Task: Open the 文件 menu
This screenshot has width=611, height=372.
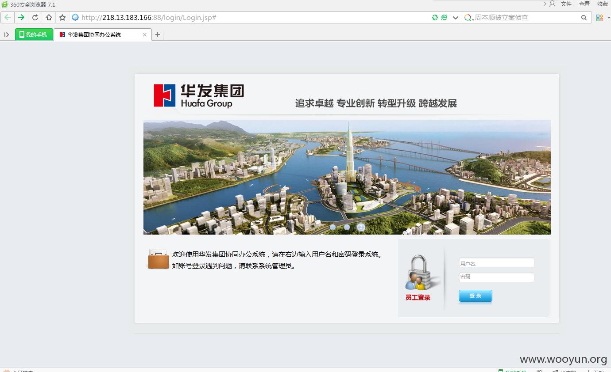Action: [566, 4]
